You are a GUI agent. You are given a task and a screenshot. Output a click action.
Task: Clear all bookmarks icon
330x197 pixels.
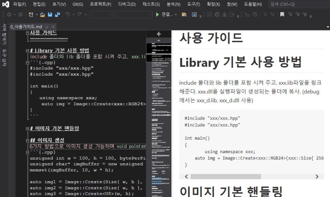(304, 14)
